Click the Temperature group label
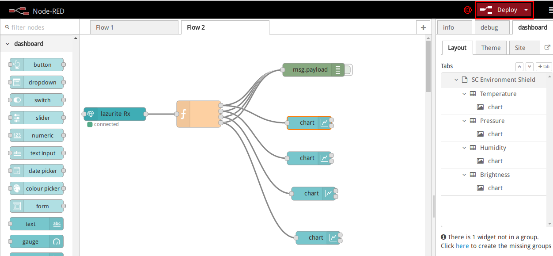The height and width of the screenshot is (256, 553). [498, 94]
